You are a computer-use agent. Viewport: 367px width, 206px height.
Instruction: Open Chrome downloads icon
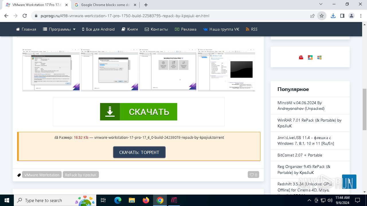pyautogui.click(x=333, y=16)
